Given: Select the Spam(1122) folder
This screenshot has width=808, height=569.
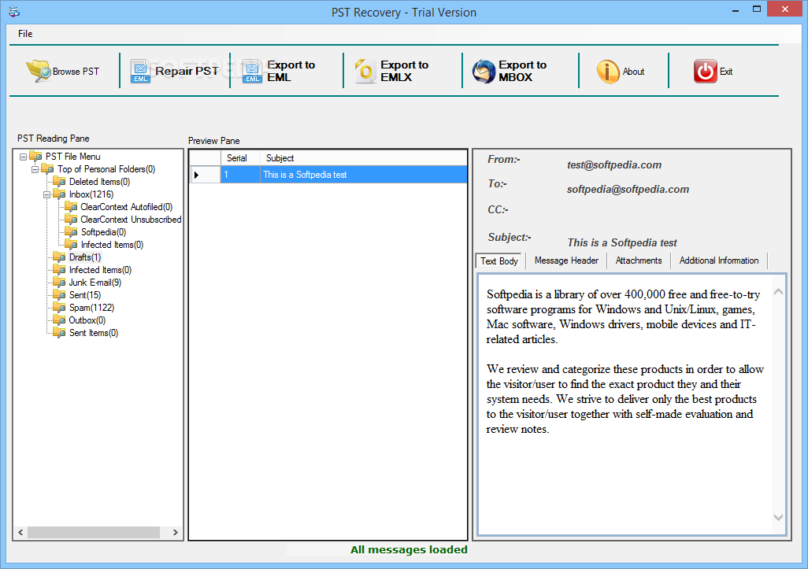Looking at the screenshot, I should 91,308.
